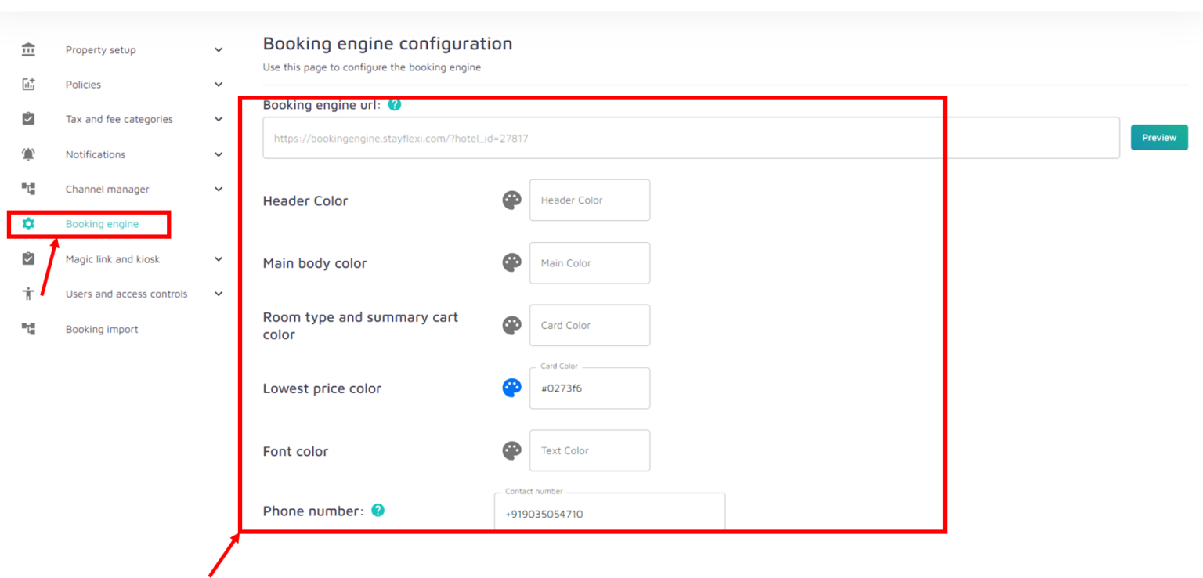Viewport: 1203px width, 578px height.
Task: Open the Header Color palette picker
Action: click(511, 200)
